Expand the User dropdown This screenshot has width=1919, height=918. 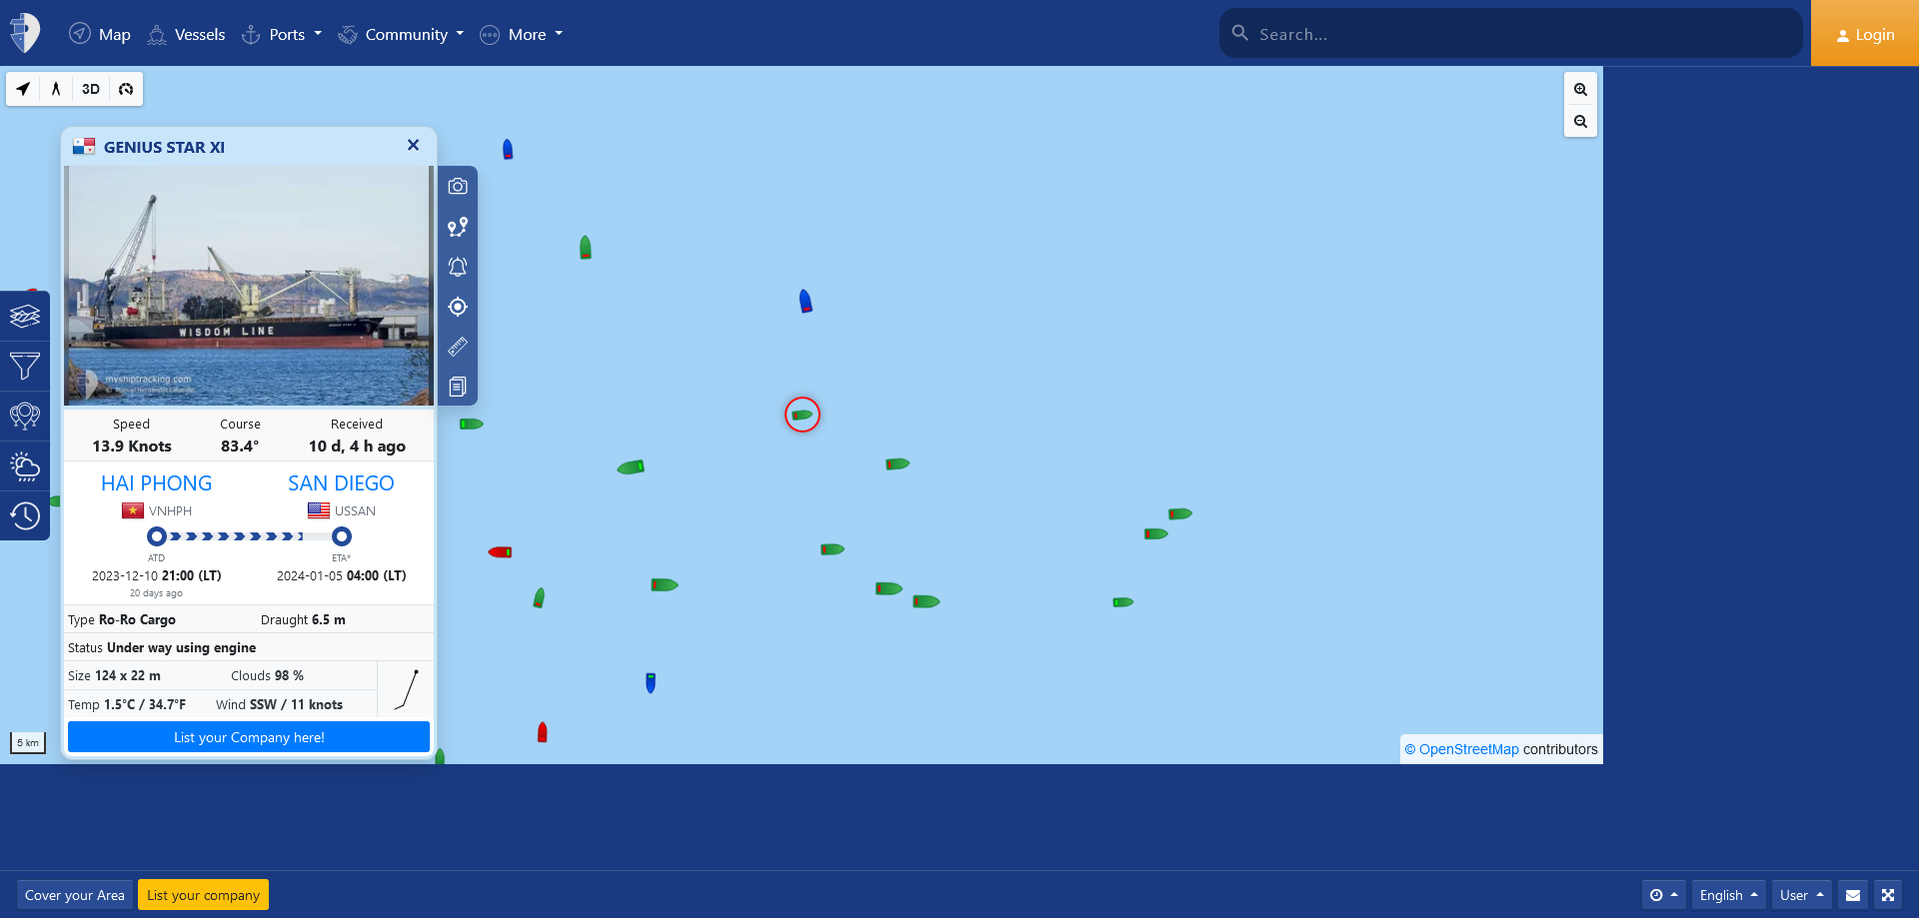pyautogui.click(x=1801, y=895)
